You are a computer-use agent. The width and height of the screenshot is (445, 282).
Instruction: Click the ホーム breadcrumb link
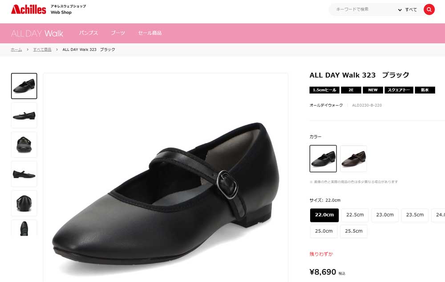[x=16, y=49]
